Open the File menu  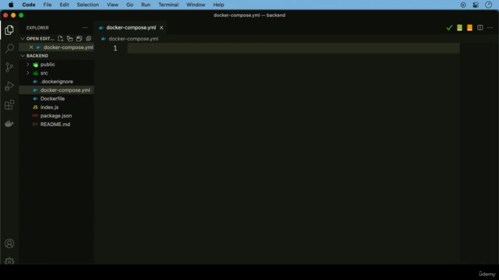coord(48,5)
